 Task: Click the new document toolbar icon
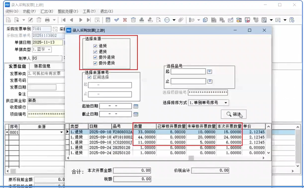[x=8, y=20]
